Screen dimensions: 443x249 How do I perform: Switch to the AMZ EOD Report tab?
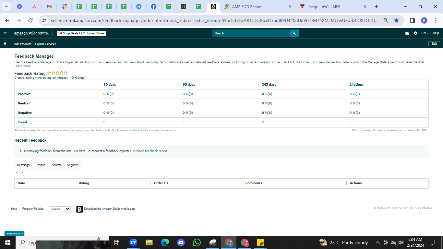pyautogui.click(x=258, y=6)
